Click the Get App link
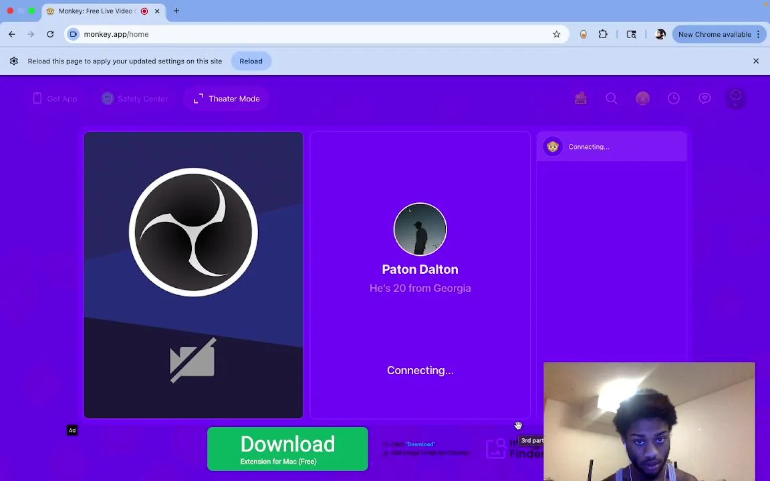The height and width of the screenshot is (481, 770). (55, 99)
